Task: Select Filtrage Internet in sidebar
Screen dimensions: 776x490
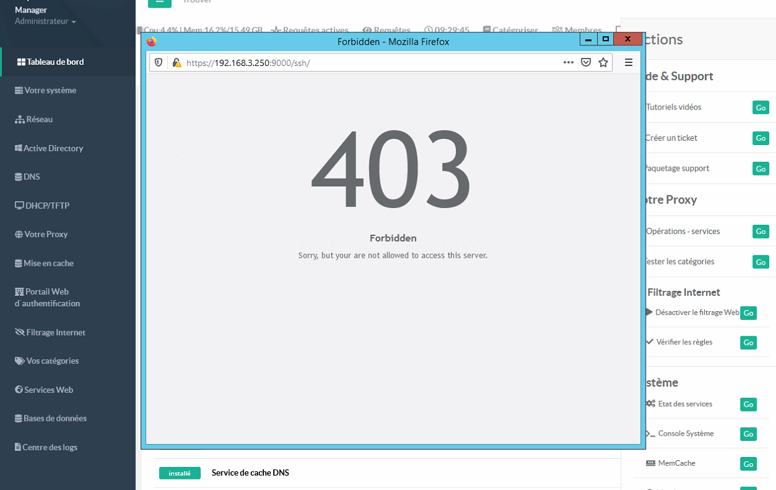Action: [56, 332]
